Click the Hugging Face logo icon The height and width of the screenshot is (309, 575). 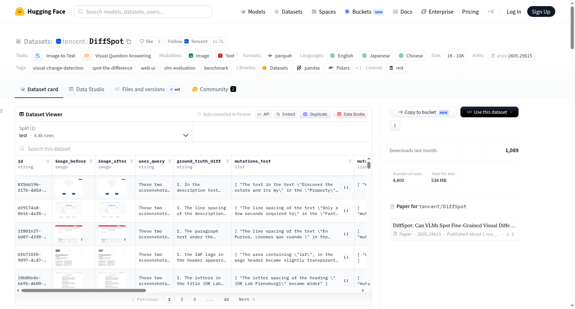click(20, 11)
